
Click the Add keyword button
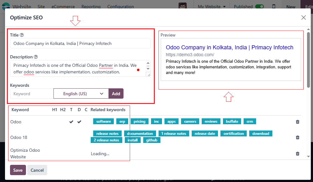point(116,93)
